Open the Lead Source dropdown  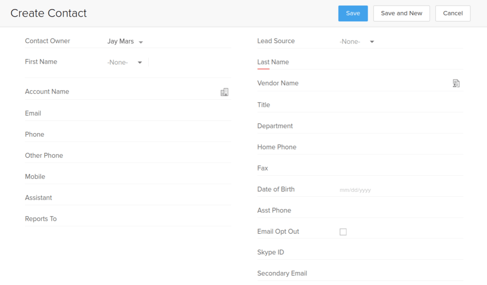(357, 41)
